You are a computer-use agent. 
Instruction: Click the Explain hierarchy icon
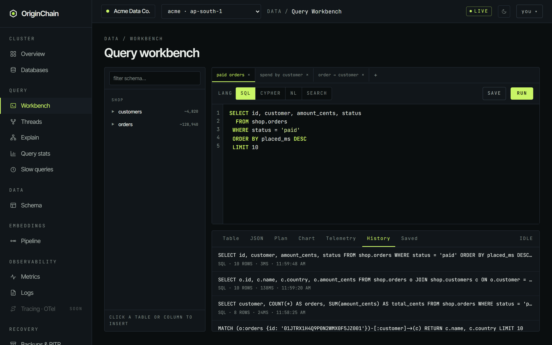click(13, 137)
